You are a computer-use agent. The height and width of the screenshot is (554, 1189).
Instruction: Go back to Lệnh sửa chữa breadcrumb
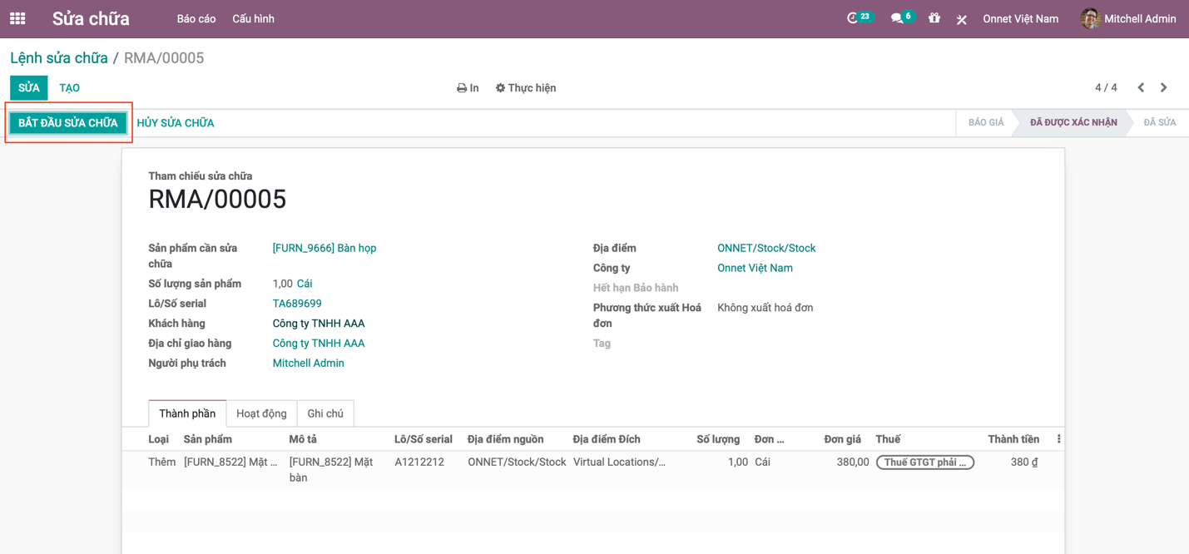tap(59, 58)
